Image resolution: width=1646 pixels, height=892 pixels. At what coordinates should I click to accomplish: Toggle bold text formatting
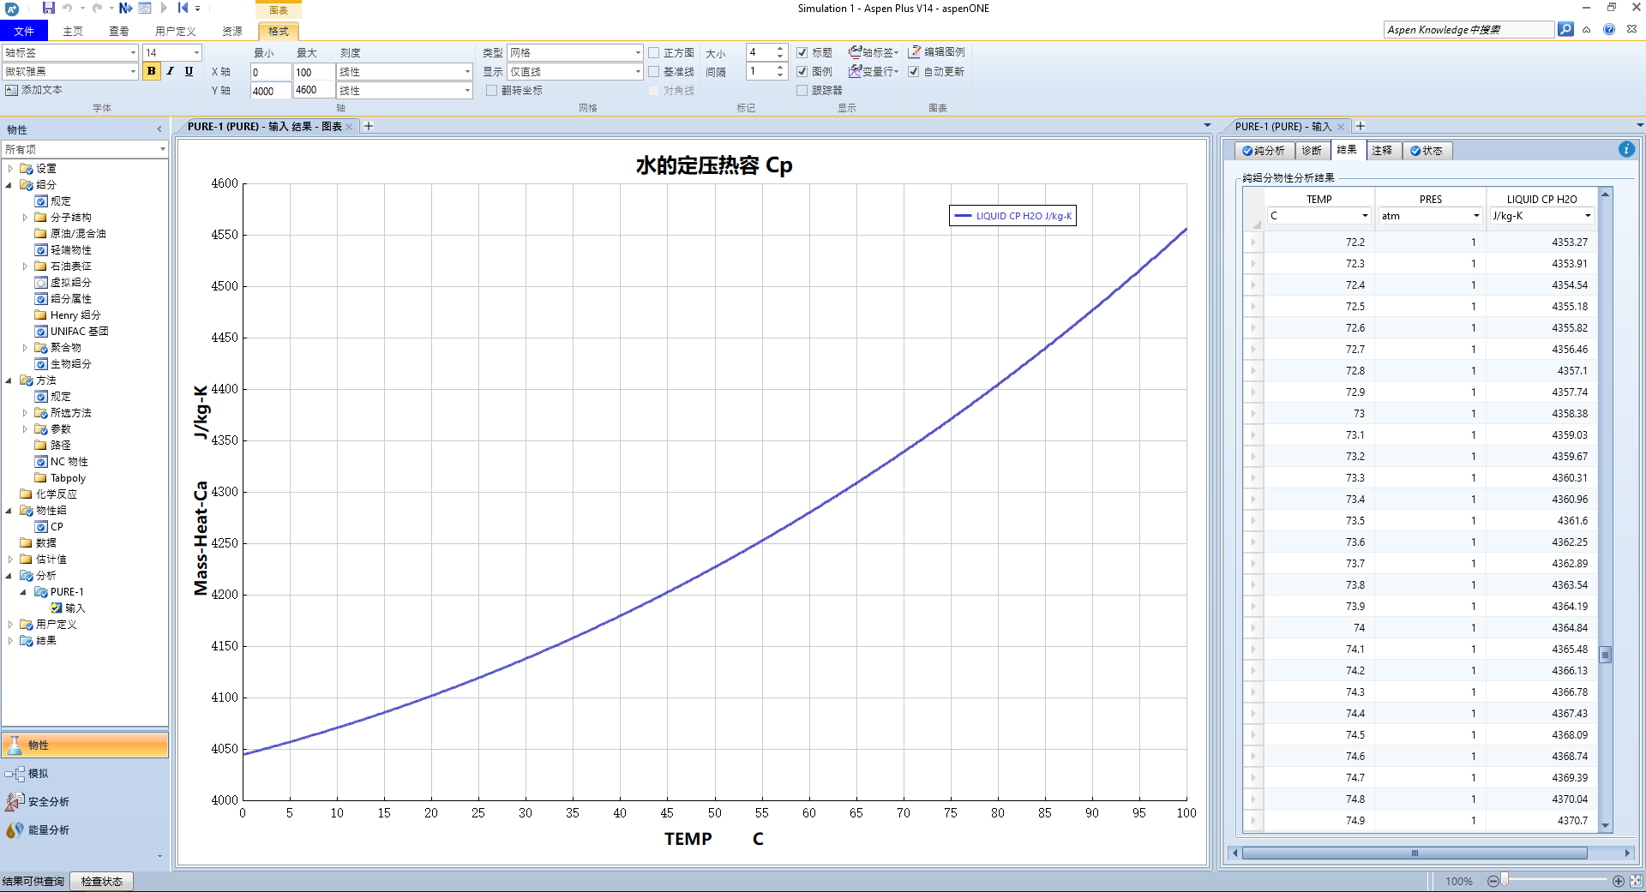[152, 71]
